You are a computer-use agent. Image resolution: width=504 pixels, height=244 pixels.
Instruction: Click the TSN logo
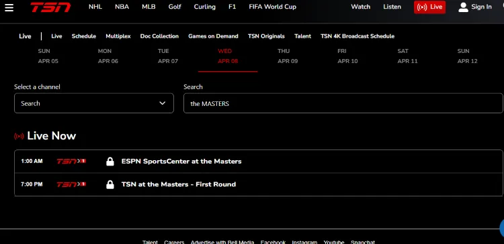click(x=50, y=7)
